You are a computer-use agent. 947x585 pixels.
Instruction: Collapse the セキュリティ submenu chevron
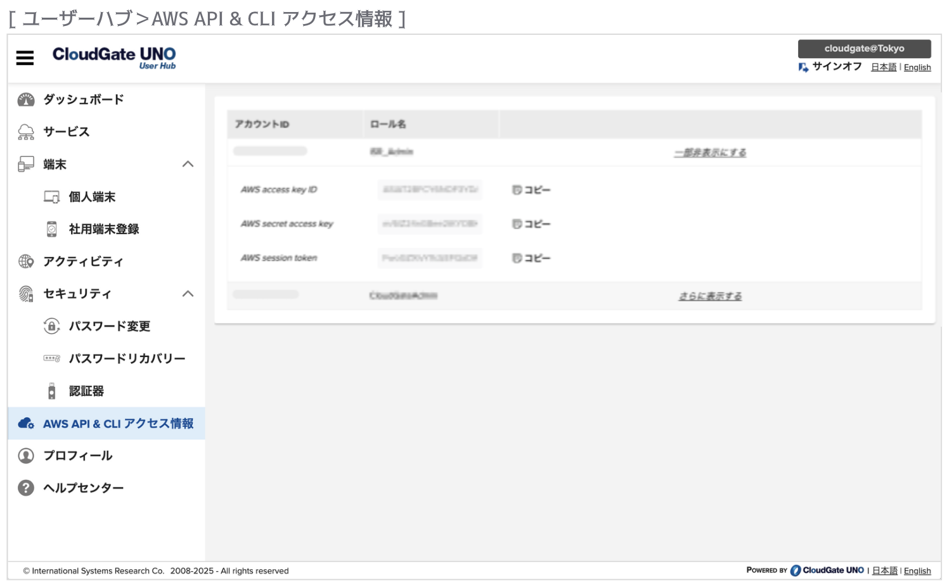[188, 294]
